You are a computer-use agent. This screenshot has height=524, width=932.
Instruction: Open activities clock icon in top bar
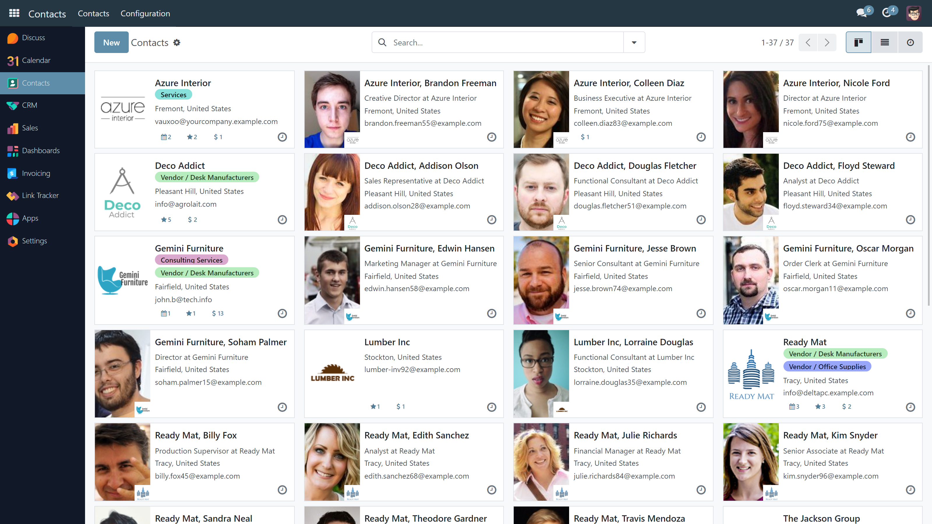(x=887, y=13)
